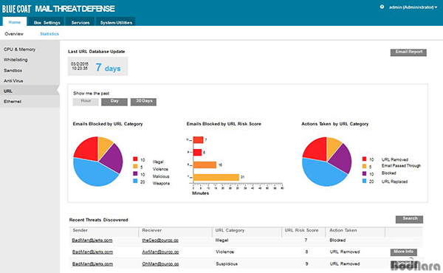Open More Info for the Violence row
The height and width of the screenshot is (273, 443).
pos(403,252)
